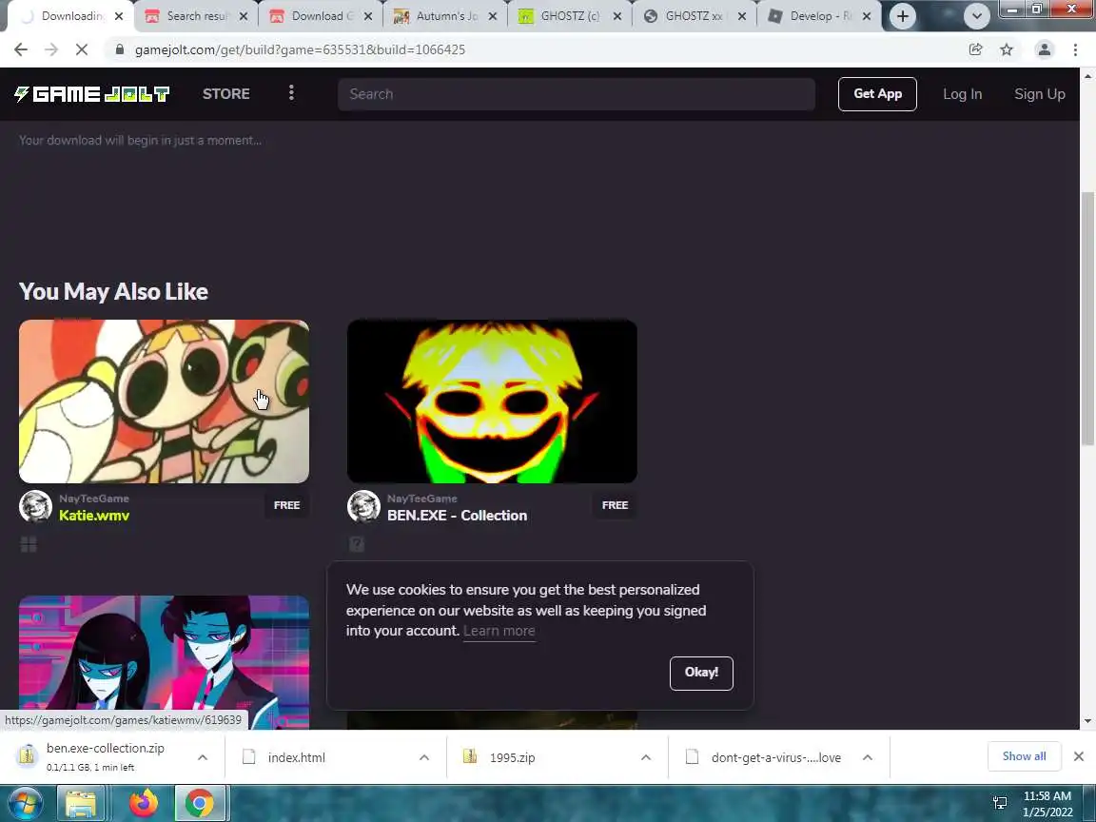
Task: Launch Firefox from the taskbar
Action: tap(144, 803)
